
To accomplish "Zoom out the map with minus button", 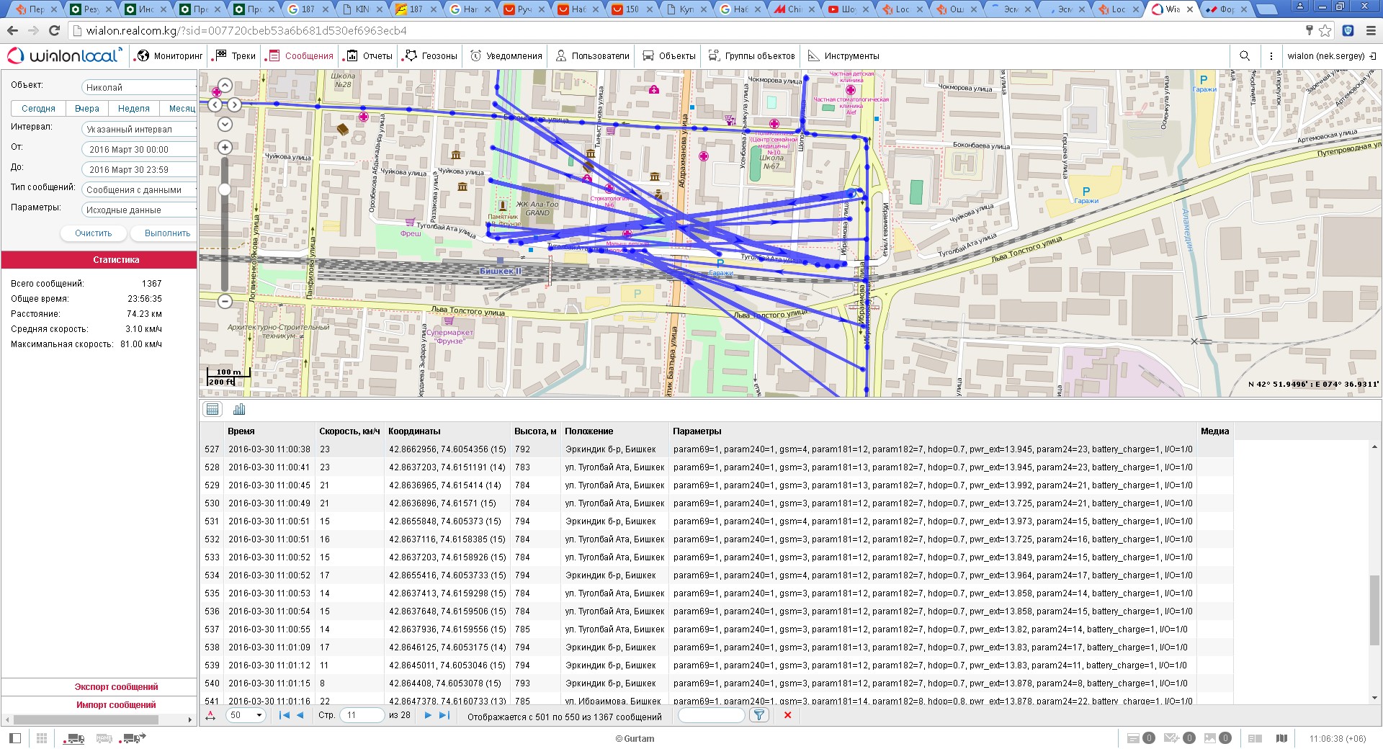I will (x=225, y=302).
